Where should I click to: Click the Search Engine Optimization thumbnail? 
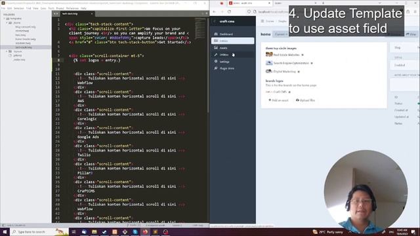click(x=269, y=63)
